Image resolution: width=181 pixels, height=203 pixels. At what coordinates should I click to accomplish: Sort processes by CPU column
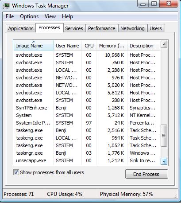pos(89,46)
